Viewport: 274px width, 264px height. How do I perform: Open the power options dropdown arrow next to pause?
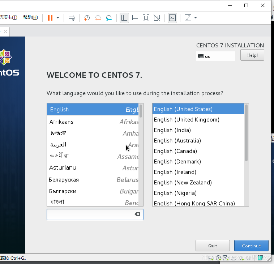pyautogui.click(x=58, y=18)
